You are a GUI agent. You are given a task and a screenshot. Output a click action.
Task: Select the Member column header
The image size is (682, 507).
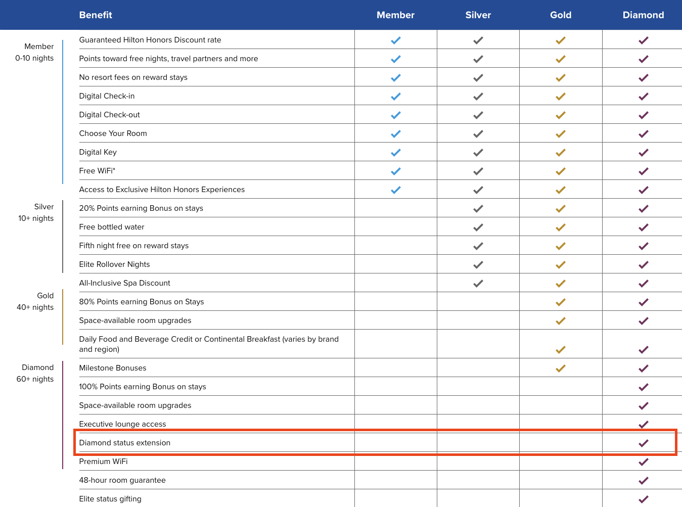(395, 15)
